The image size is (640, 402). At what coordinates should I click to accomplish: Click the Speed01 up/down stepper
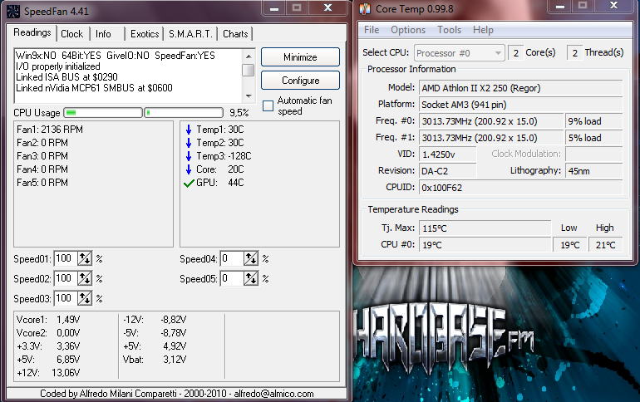point(85,258)
